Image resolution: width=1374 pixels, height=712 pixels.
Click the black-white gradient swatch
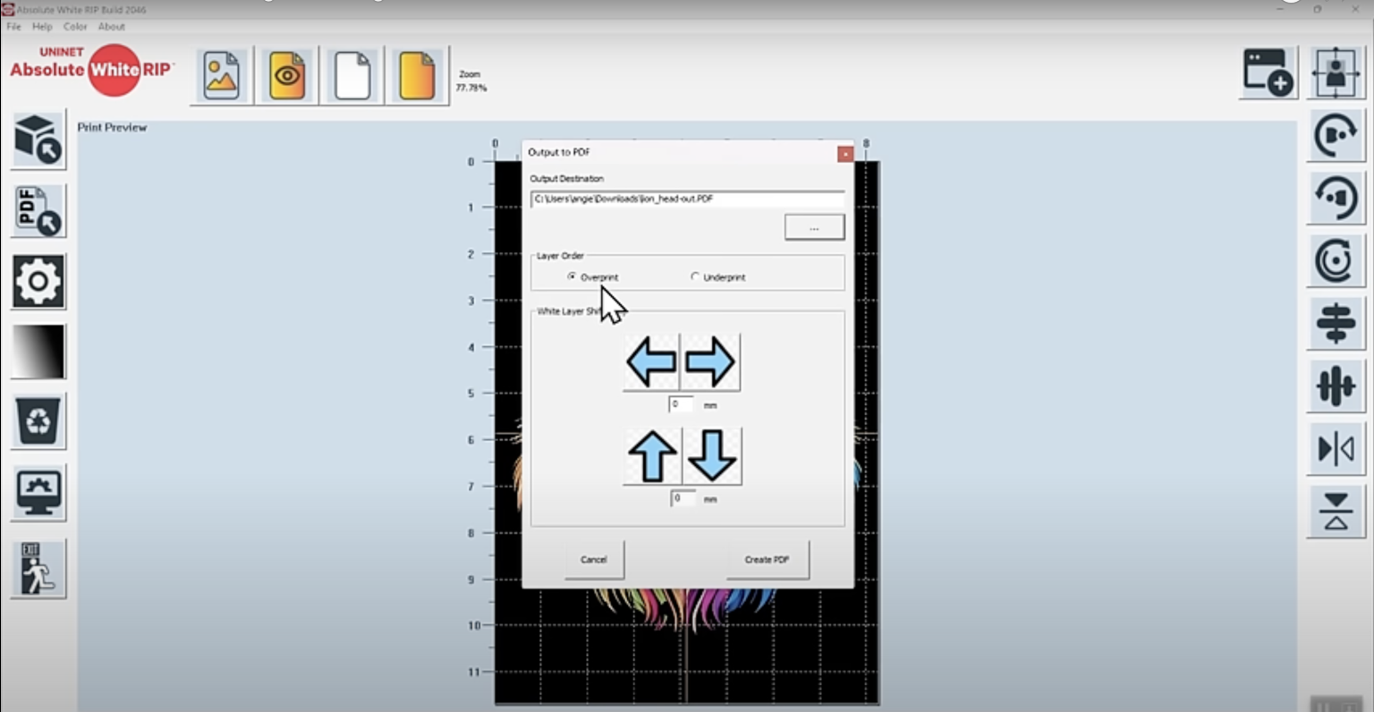(x=38, y=352)
